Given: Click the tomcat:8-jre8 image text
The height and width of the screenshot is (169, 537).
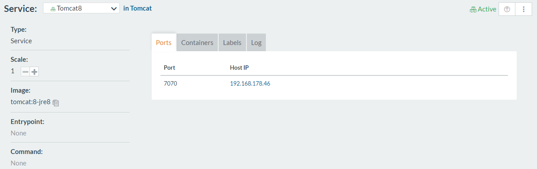Looking at the screenshot, I should coord(30,102).
